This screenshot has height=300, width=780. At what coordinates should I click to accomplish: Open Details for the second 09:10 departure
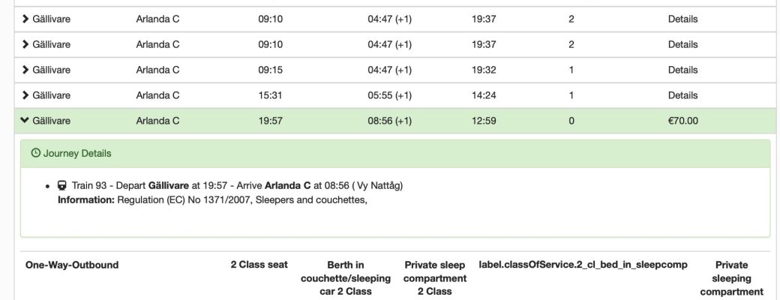[682, 45]
